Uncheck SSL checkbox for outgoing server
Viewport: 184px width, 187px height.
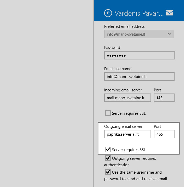tap(108, 150)
